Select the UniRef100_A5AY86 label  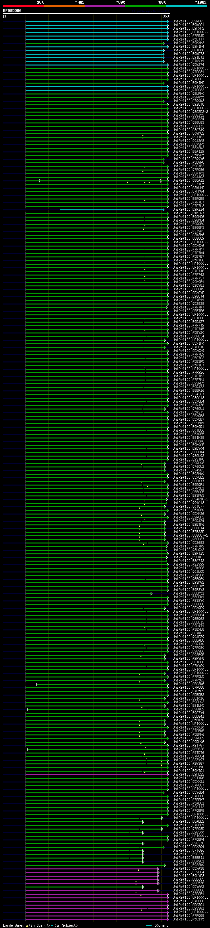tap(188, 260)
